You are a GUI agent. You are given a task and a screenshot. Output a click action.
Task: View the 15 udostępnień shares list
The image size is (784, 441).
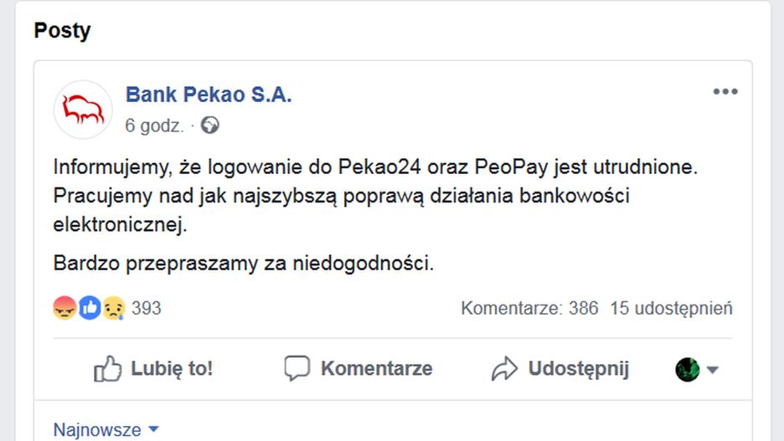[671, 308]
